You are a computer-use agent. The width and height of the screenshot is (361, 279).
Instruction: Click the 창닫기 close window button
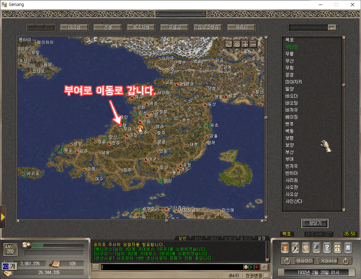(x=315, y=223)
